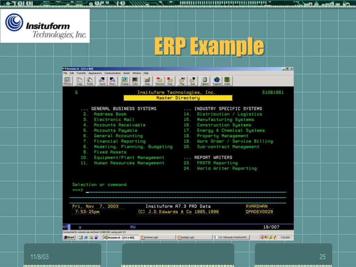
Task: Open the Transfer menu
Action: [x=81, y=73]
